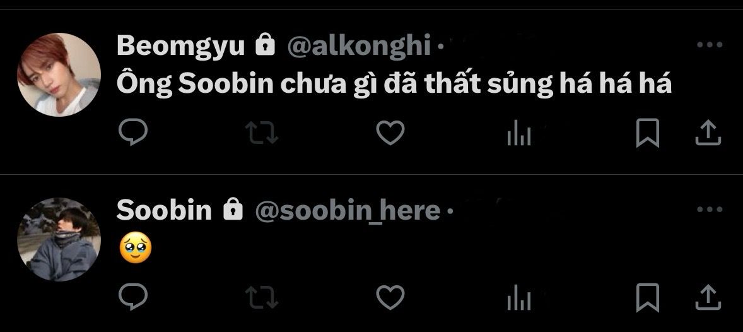This screenshot has height=332, width=743.
Task: Bookmark Soobin's tweet
Action: (647, 297)
